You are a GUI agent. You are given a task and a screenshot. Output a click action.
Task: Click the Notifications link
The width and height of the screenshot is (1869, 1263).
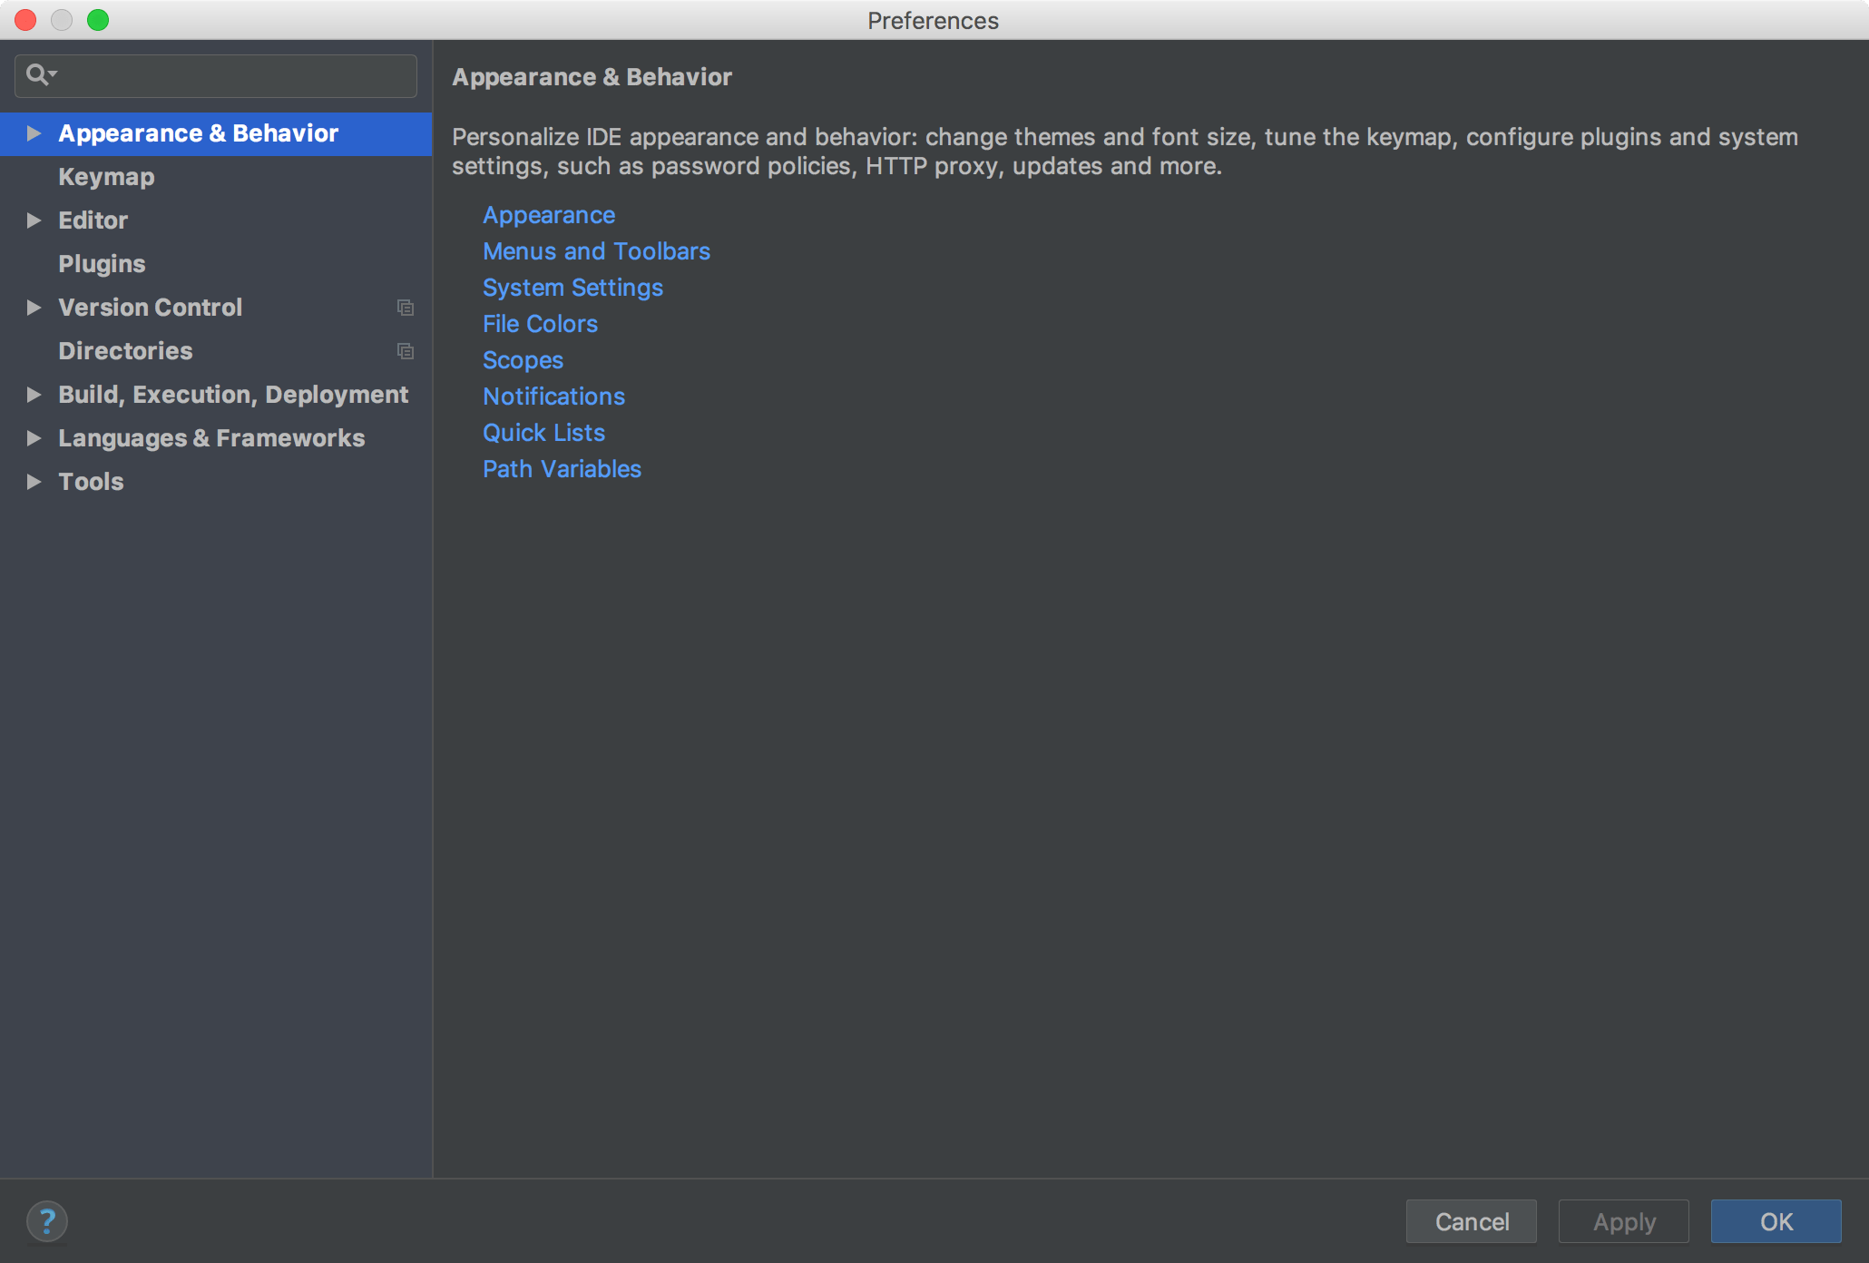553,397
